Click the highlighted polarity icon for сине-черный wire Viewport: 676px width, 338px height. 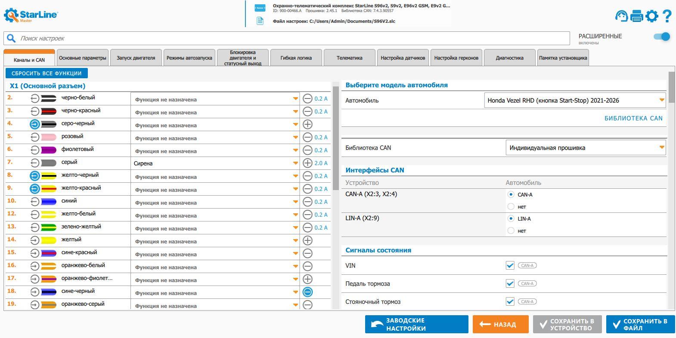307,292
